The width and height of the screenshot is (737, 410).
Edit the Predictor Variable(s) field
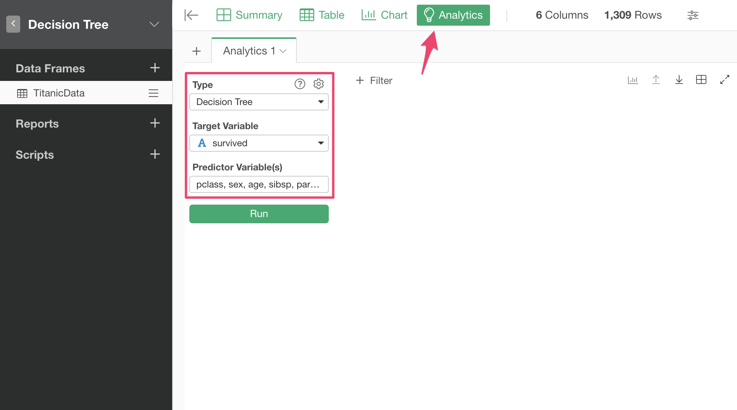click(259, 184)
